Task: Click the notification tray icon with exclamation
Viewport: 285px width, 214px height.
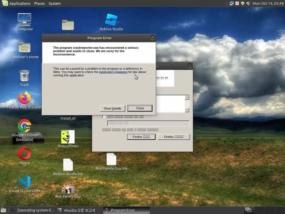Action: point(237,3)
